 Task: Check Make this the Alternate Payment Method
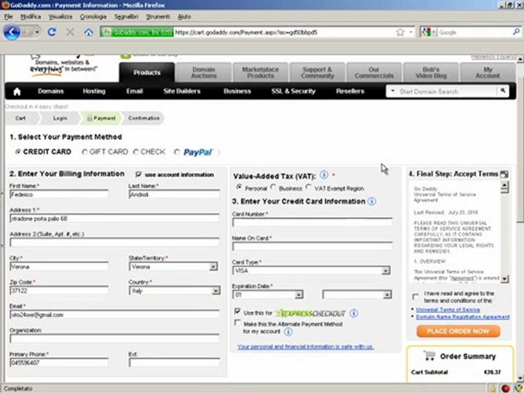[x=237, y=323]
